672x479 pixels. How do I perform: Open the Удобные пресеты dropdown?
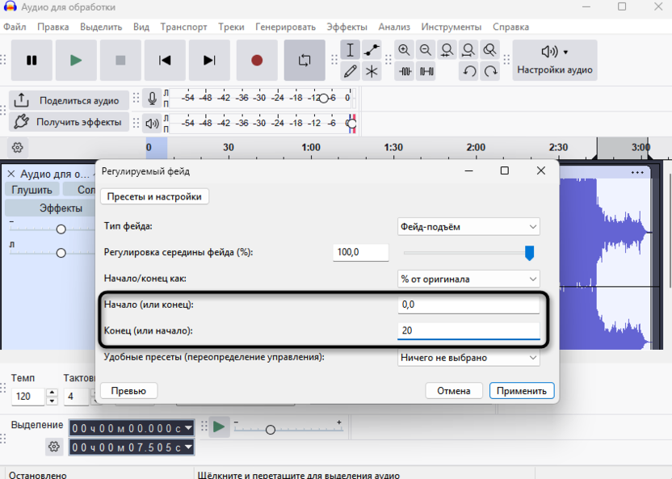(469, 358)
